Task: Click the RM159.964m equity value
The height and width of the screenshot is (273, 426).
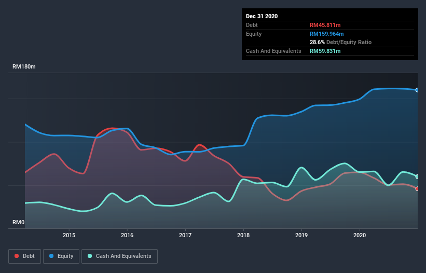Action: pos(326,34)
